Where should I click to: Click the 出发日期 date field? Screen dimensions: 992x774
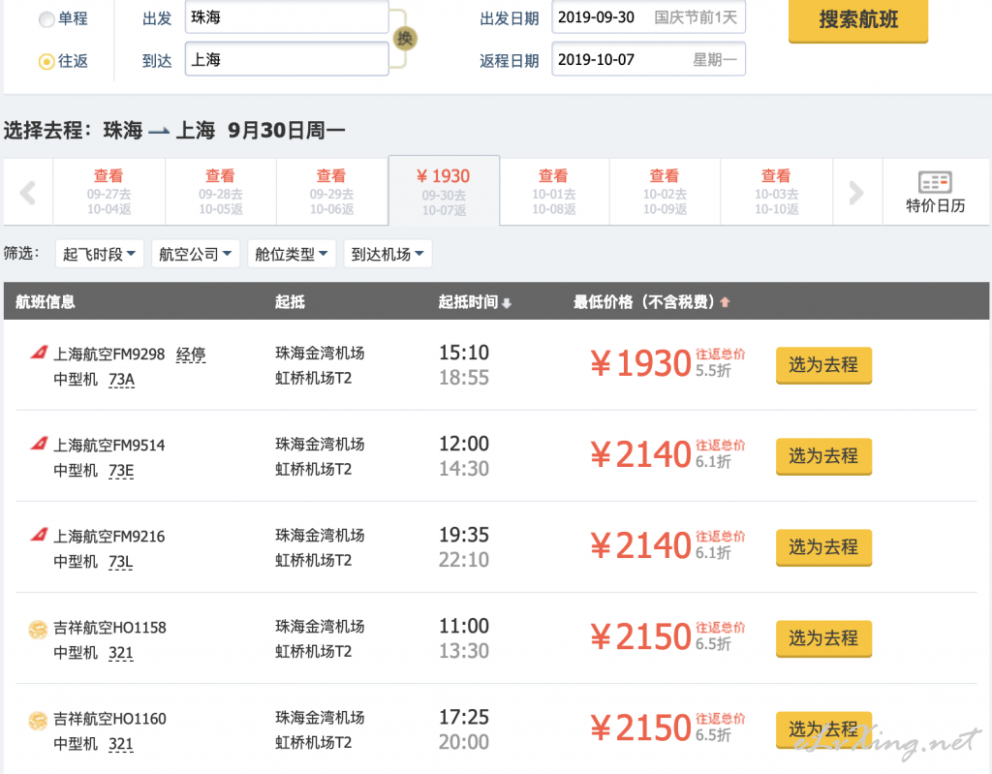[x=648, y=17]
